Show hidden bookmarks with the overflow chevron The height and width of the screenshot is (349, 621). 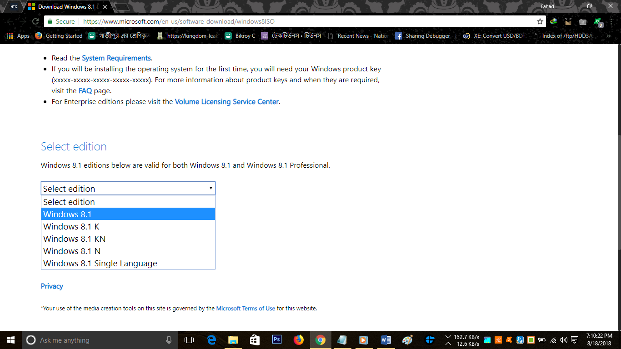[x=609, y=36]
